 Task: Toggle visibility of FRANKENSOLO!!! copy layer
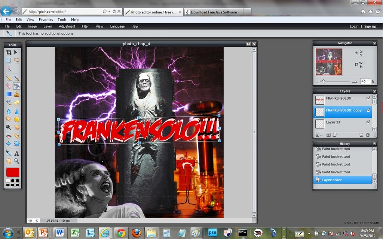[368, 110]
